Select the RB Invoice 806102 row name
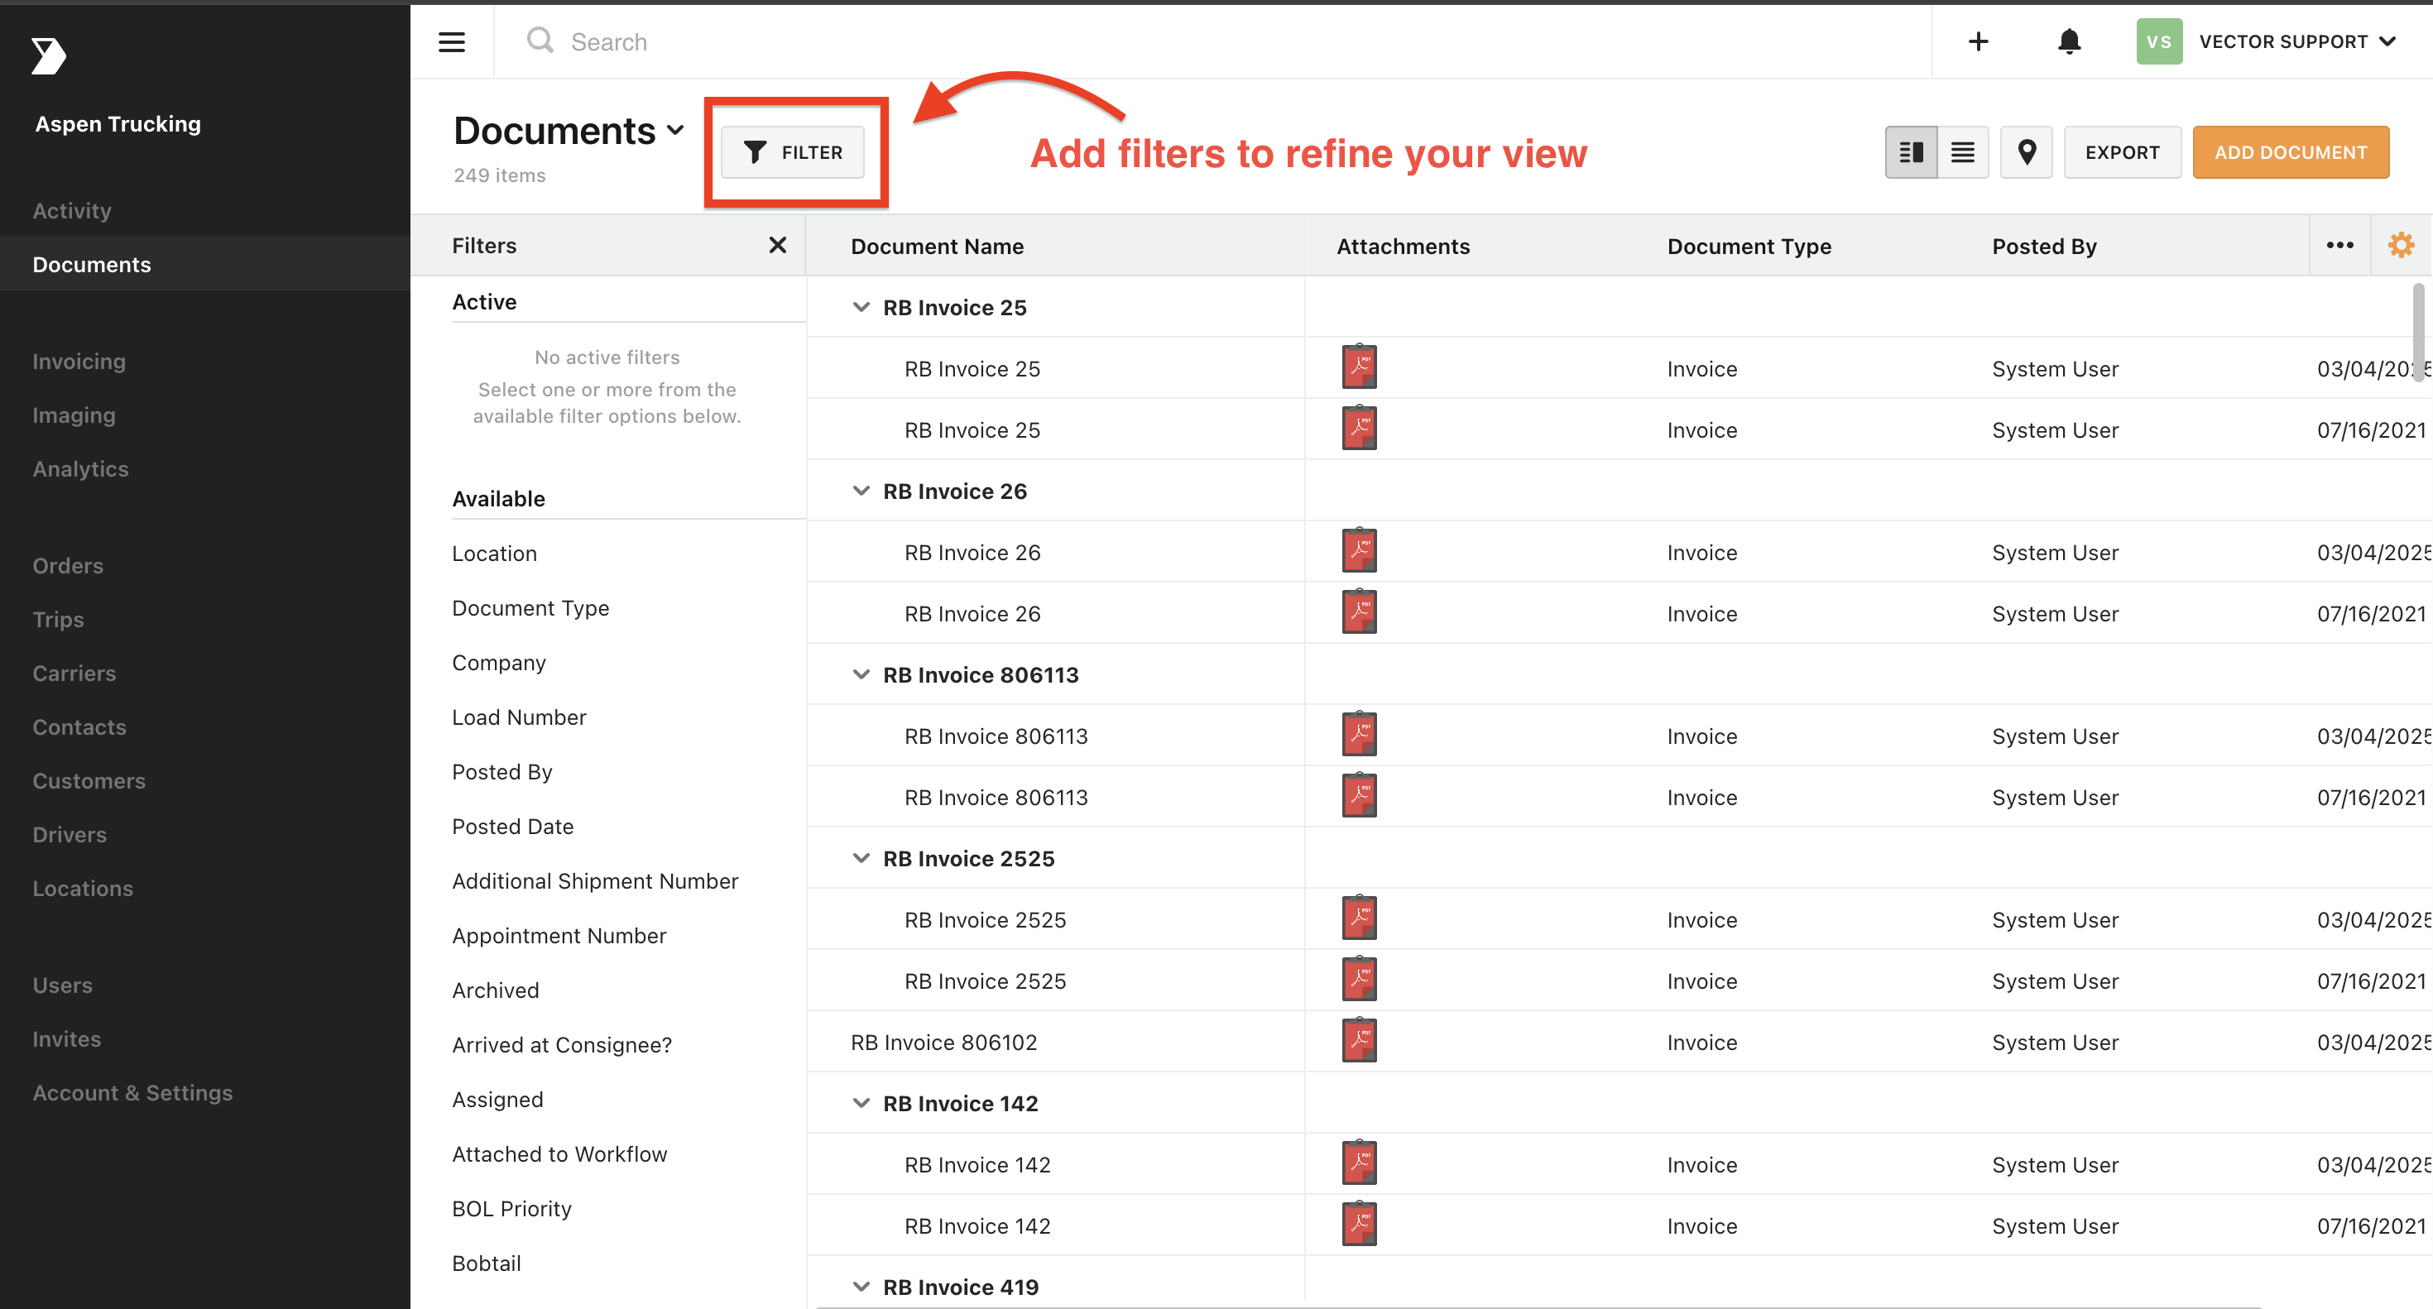 (943, 1042)
